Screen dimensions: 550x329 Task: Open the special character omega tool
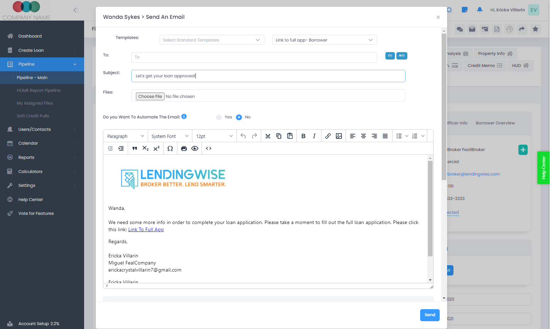[x=170, y=149]
